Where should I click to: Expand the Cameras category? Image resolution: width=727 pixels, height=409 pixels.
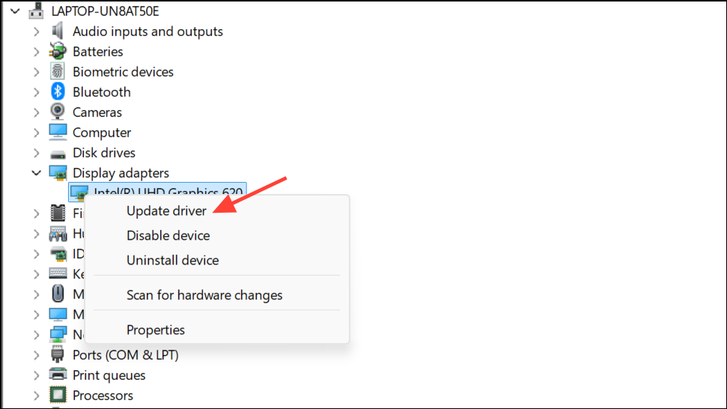coord(36,112)
